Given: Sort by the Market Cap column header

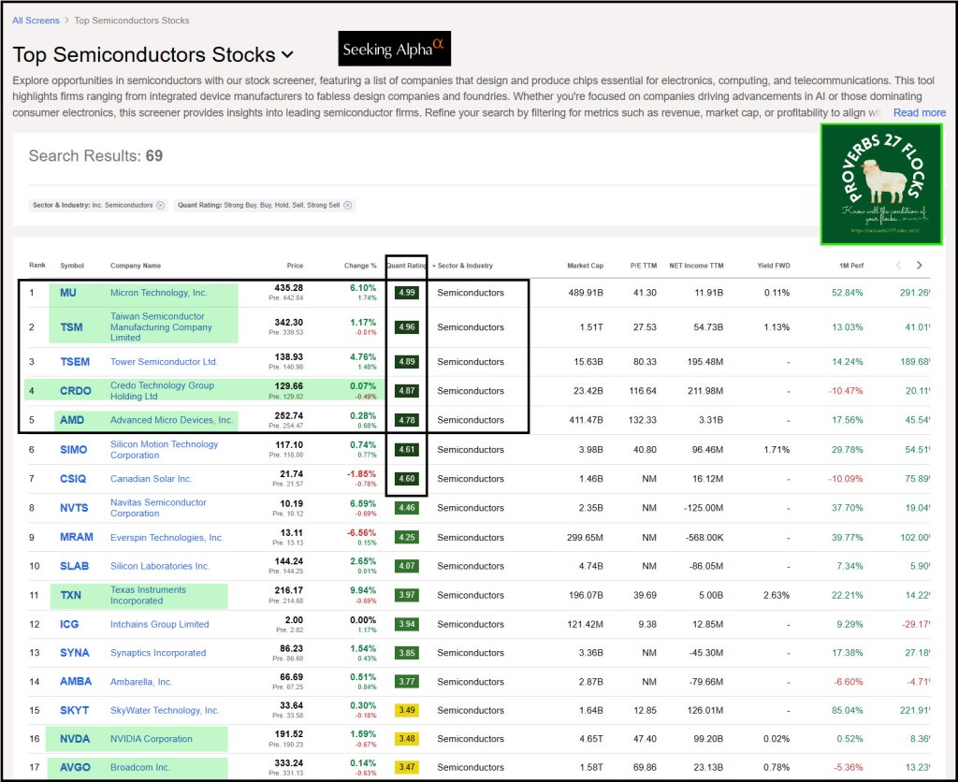Looking at the screenshot, I should pyautogui.click(x=585, y=266).
